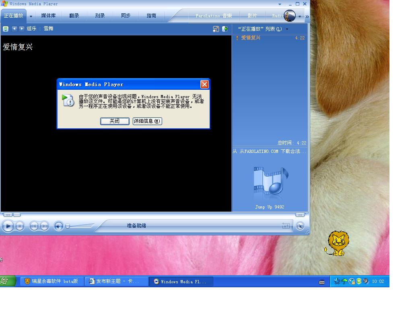Toggle full-mode video view icon
412x309 pixels.
(216, 29)
